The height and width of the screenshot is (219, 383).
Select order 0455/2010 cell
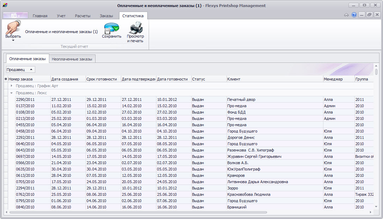(x=33, y=125)
